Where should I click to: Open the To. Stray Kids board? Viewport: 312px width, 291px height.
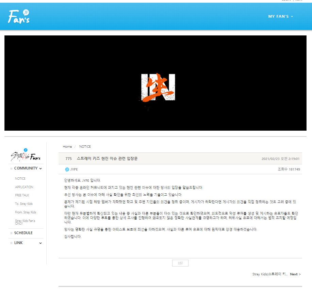click(24, 204)
